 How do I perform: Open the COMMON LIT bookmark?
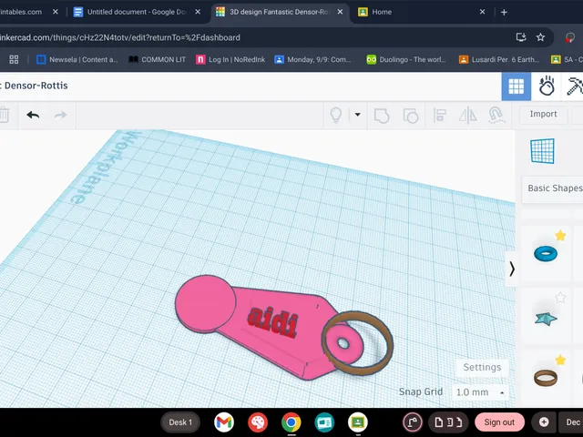click(158, 59)
